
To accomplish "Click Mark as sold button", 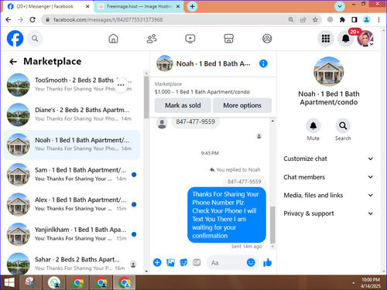I will point(183,105).
